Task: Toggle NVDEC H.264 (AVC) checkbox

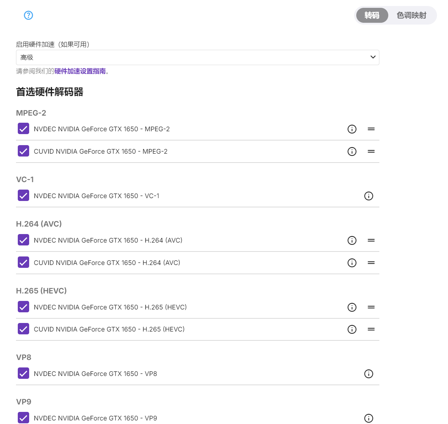Action: 23,240
